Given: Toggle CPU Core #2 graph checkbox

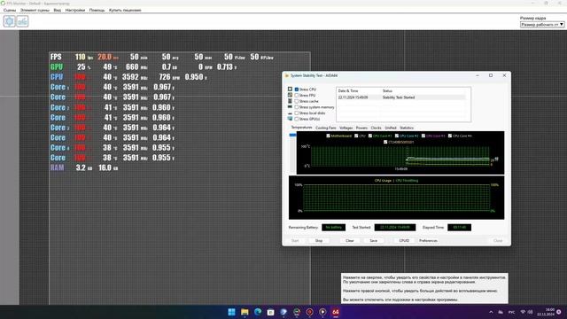Looking at the screenshot, I should click(397, 136).
